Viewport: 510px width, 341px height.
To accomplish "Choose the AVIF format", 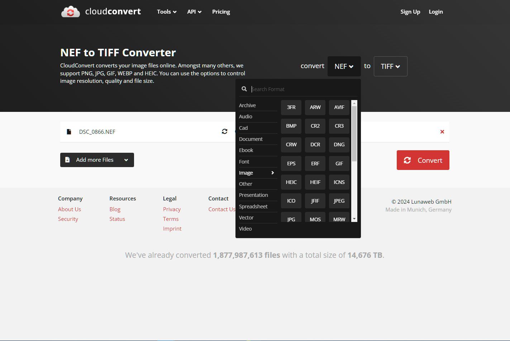I will pyautogui.click(x=339, y=107).
